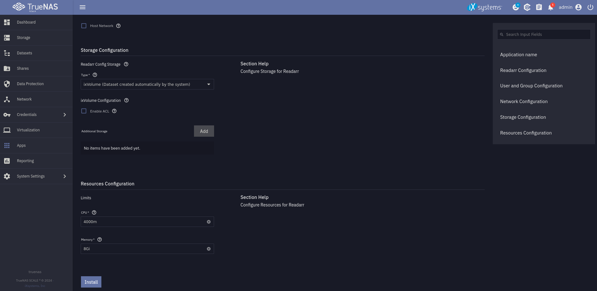The image size is (597, 291).
Task: Click the Reporting chart icon
Action: pos(7,161)
